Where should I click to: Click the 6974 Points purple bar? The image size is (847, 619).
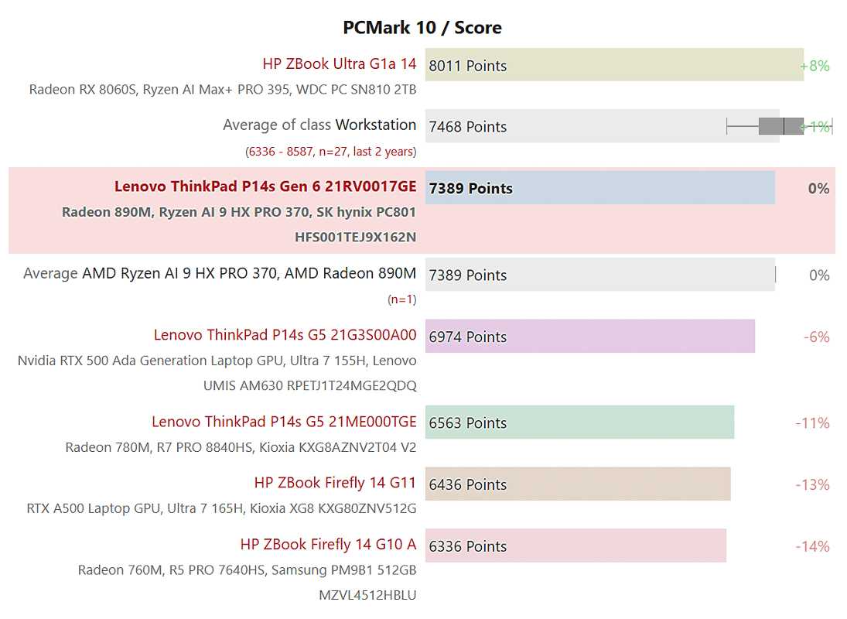[x=590, y=336]
